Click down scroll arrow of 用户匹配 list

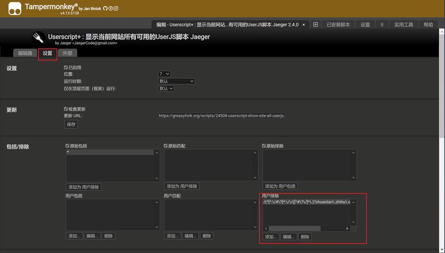tap(255, 228)
